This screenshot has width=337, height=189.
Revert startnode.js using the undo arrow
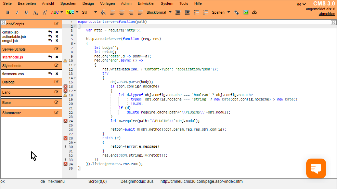click(50, 57)
